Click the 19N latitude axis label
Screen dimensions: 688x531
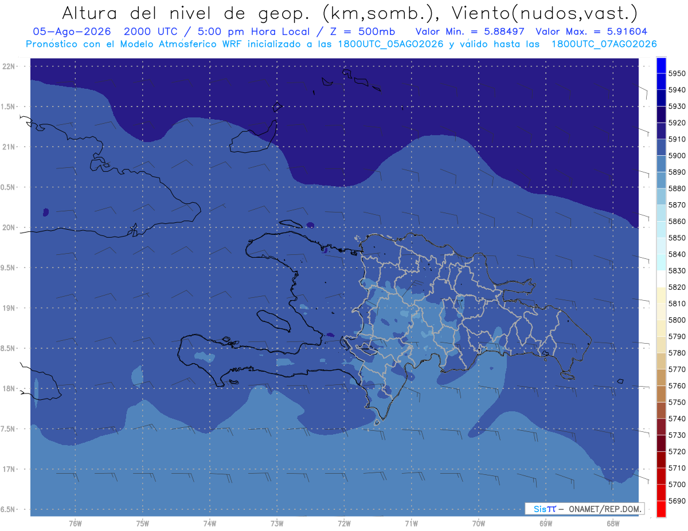click(x=10, y=308)
